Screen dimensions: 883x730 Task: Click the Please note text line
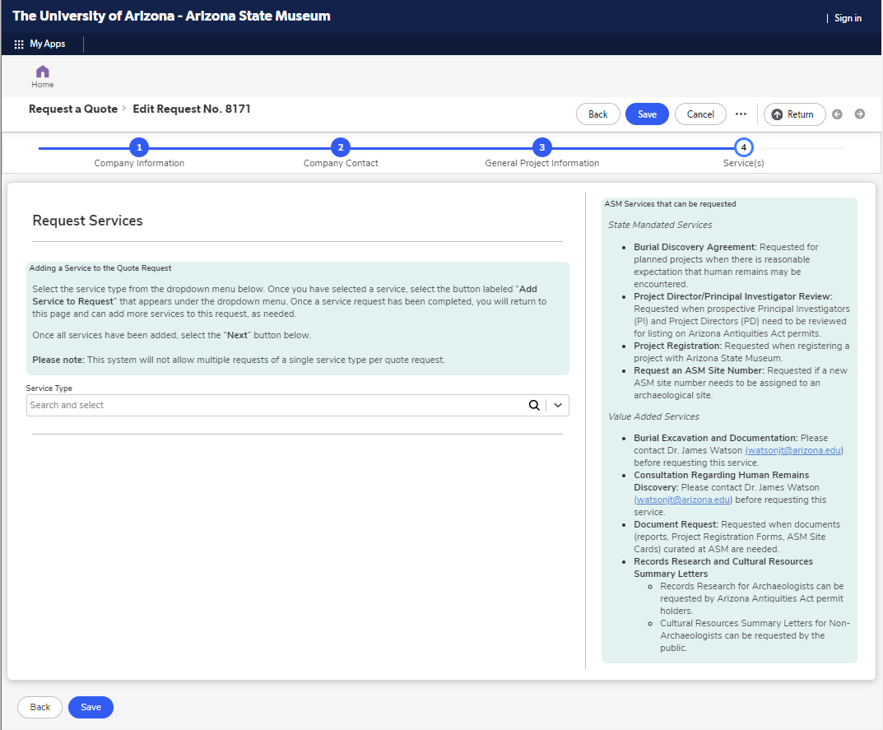click(238, 360)
